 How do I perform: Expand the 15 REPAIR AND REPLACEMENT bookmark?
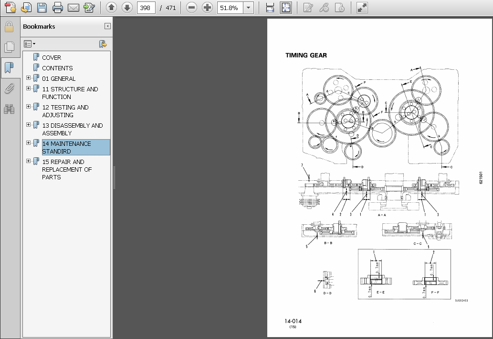click(28, 161)
